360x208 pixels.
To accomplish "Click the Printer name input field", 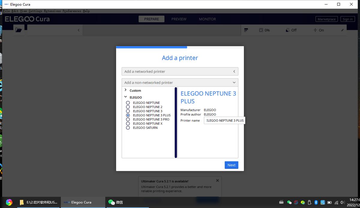I will [x=224, y=120].
